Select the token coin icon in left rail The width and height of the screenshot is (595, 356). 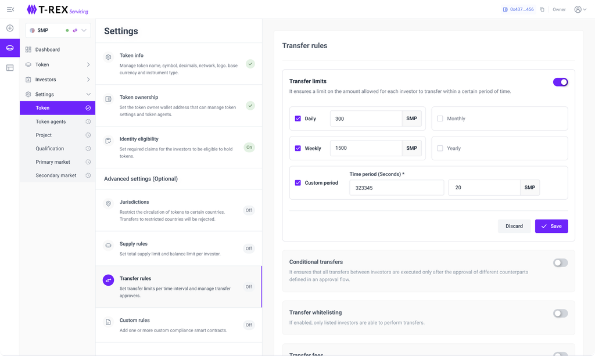click(x=10, y=48)
